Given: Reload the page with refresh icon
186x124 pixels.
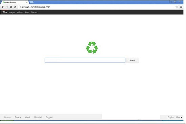Looking at the screenshot, I should [x=11, y=7].
